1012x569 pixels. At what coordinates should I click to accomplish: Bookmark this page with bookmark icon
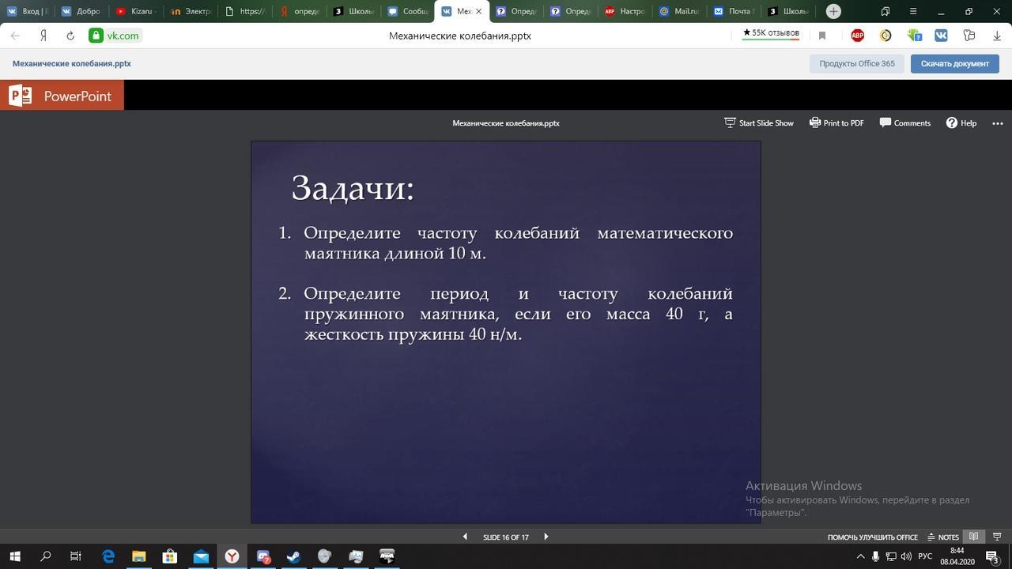point(822,36)
